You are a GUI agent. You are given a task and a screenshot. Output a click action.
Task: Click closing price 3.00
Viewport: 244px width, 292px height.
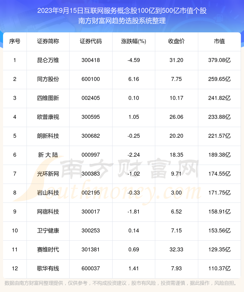(176, 193)
